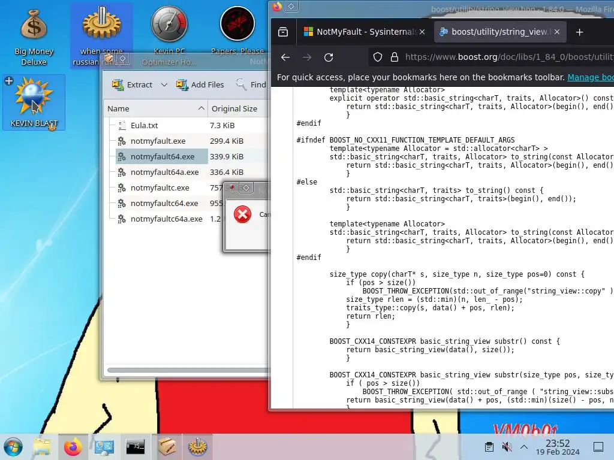Viewport: 614px width, 460px height.
Task: Open a new Firefox tab
Action: tap(580, 32)
